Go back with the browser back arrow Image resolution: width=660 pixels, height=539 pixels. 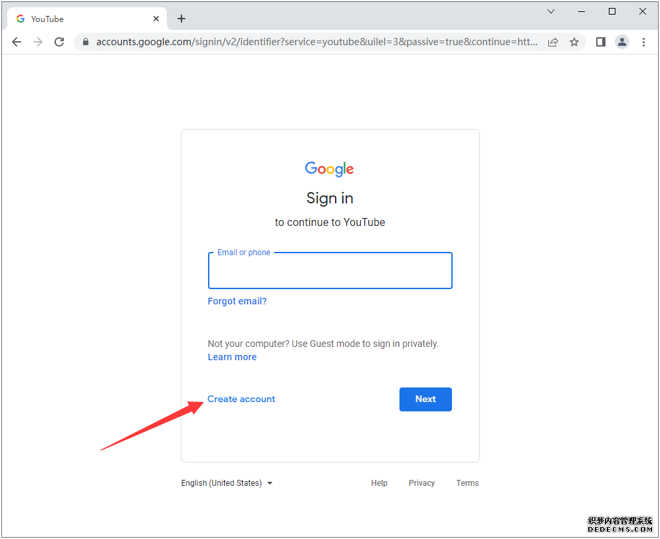(17, 42)
